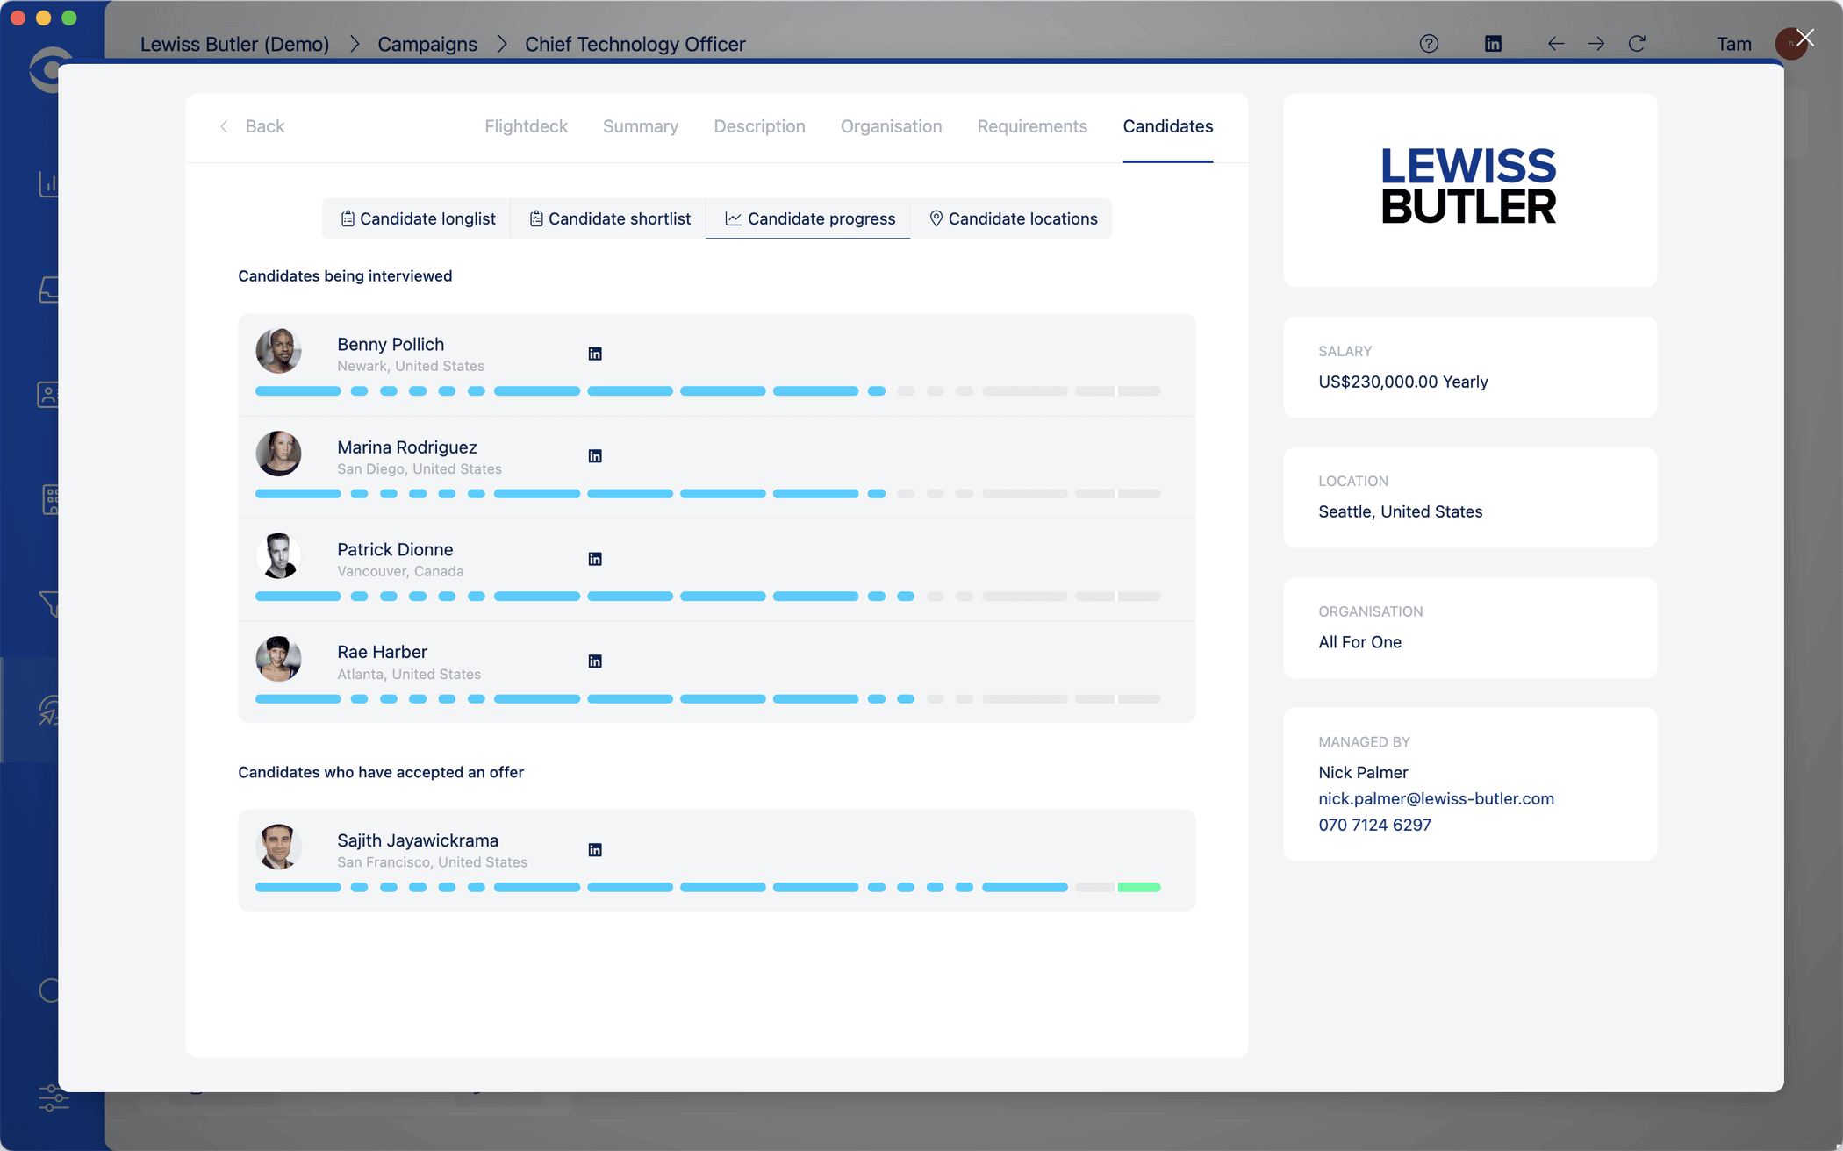
Task: Open Marina Rodriguez's LinkedIn icon
Action: click(x=595, y=456)
